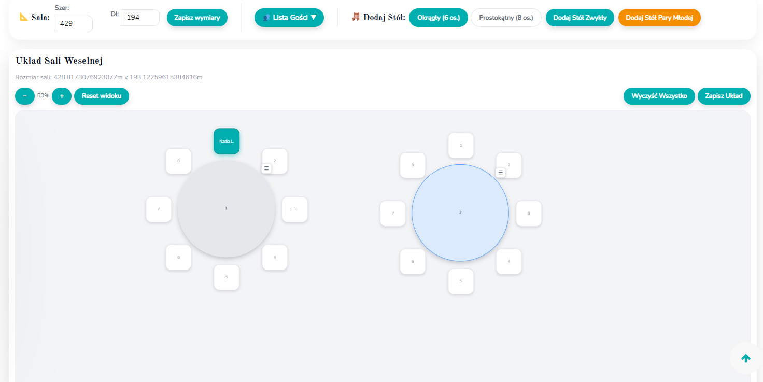Open the menu icon on table 2
This screenshot has width=763, height=382.
500,173
